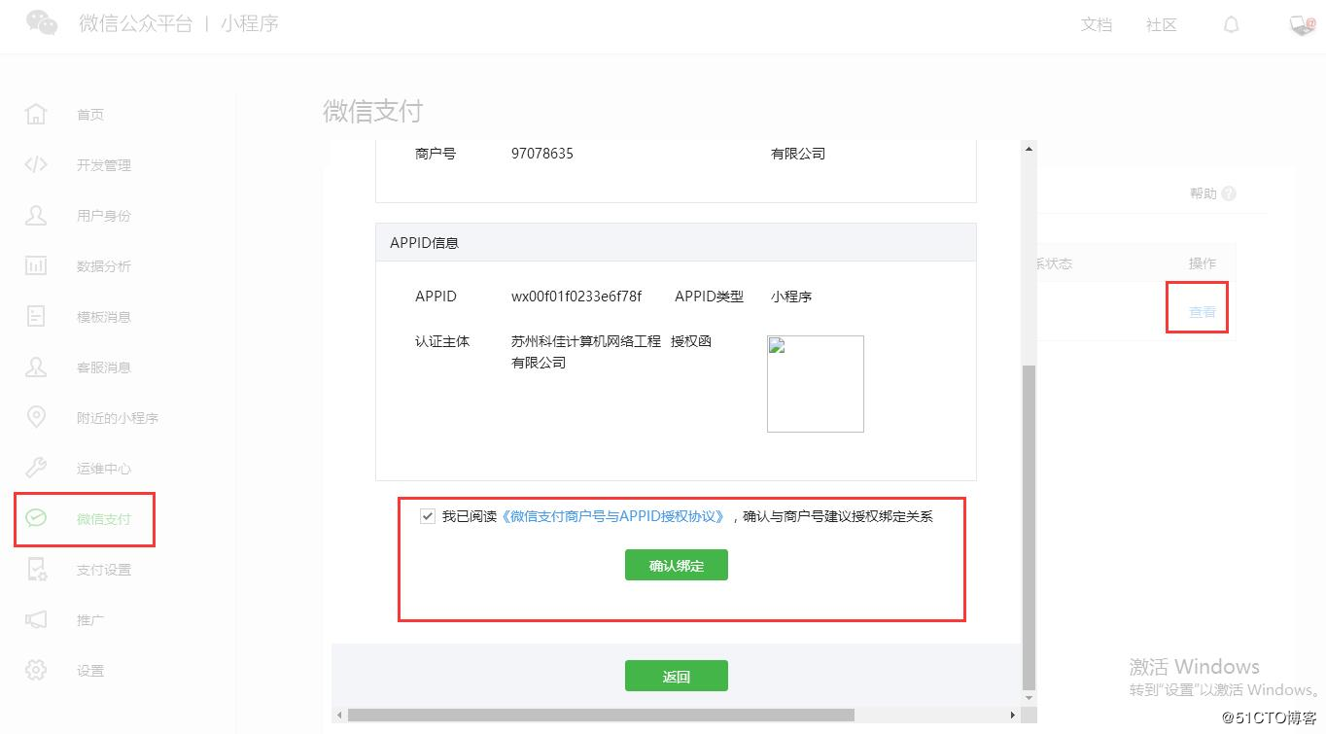Click the 授权函 image thumbnail
Viewport: 1326px width, 734px height.
(x=816, y=384)
